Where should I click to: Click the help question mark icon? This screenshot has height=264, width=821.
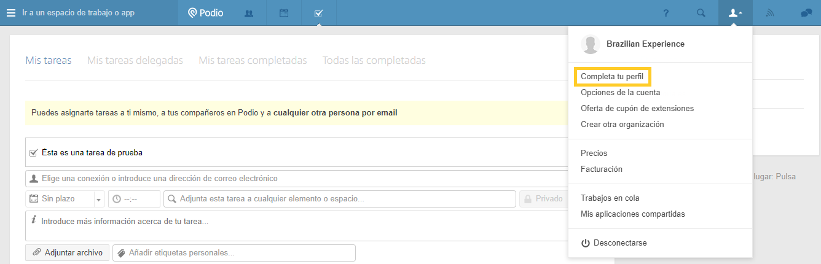point(666,13)
